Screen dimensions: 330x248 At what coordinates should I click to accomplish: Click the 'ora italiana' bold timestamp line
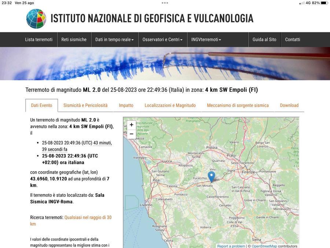click(70, 159)
